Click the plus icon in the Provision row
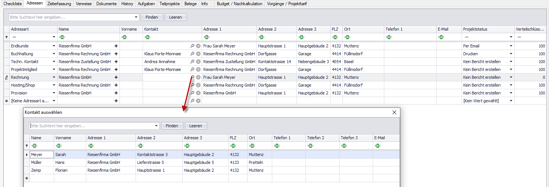Image resolution: width=549 pixels, height=187 pixels. tap(116, 93)
